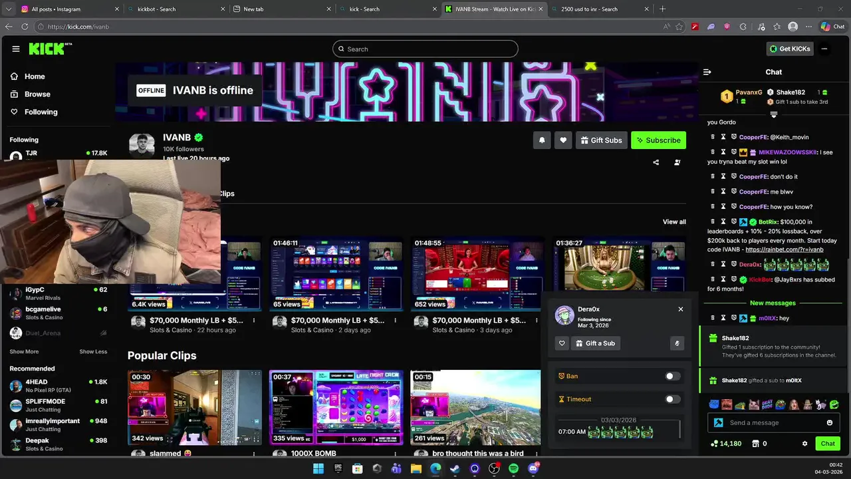
Task: Switch to the Instagram All posts tab
Action: coord(69,9)
